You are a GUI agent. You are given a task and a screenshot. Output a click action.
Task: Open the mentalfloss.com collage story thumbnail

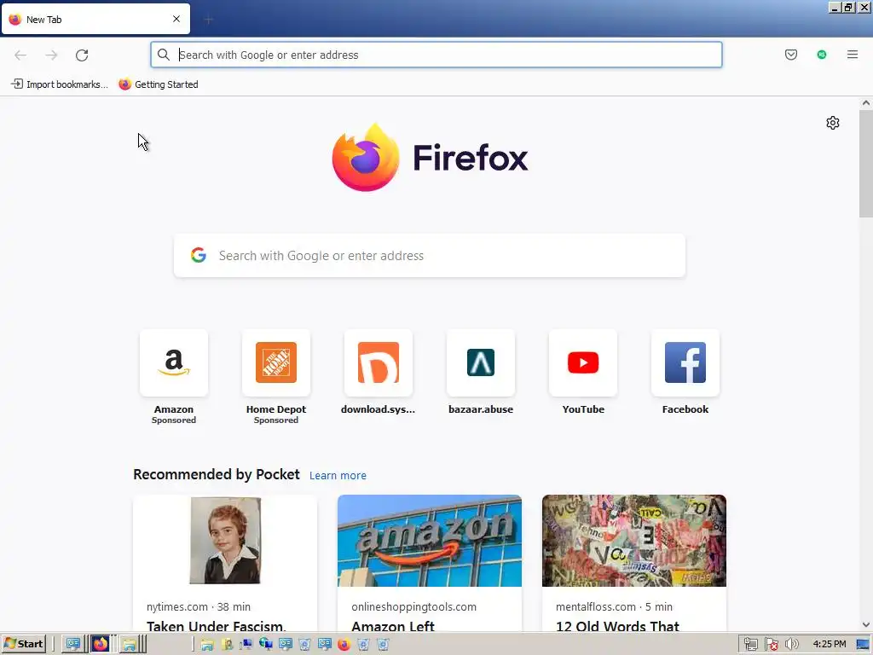tap(633, 540)
